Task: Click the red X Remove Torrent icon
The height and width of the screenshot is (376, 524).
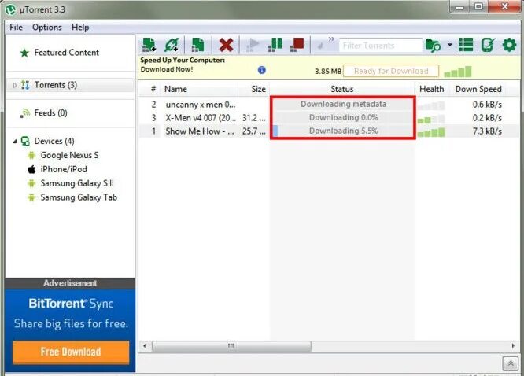Action: 226,45
